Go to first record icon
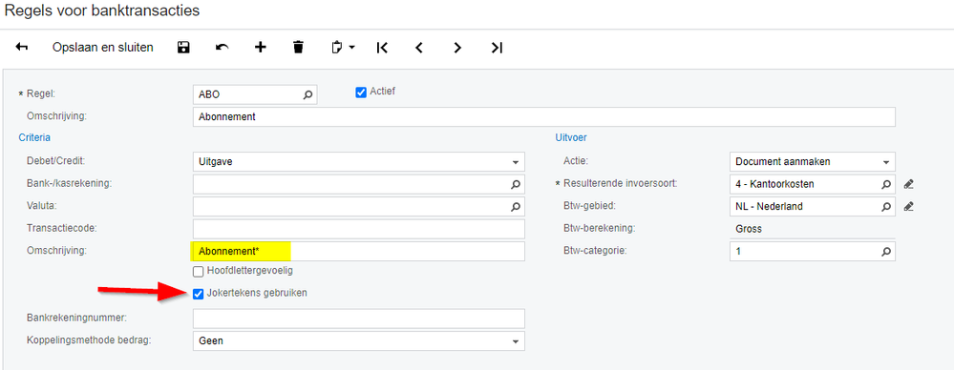 click(x=382, y=48)
